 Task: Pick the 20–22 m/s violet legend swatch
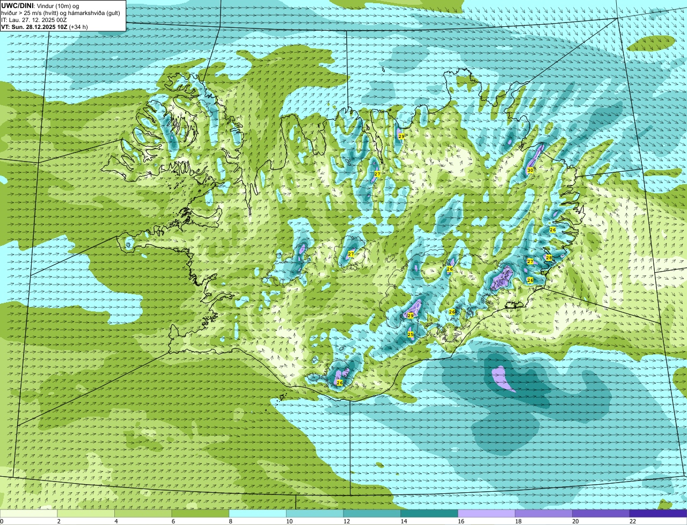coord(601,513)
